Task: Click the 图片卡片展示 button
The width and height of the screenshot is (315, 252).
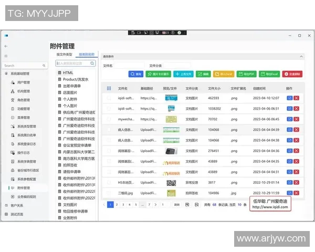Action: [159, 74]
